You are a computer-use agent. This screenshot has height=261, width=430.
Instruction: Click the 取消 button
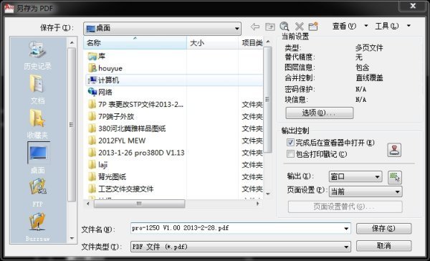click(x=383, y=246)
